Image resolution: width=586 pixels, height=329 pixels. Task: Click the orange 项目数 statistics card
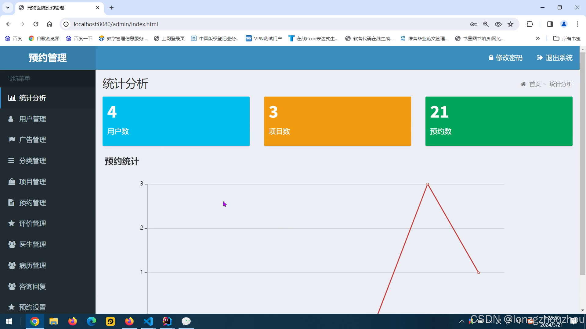coord(337,121)
